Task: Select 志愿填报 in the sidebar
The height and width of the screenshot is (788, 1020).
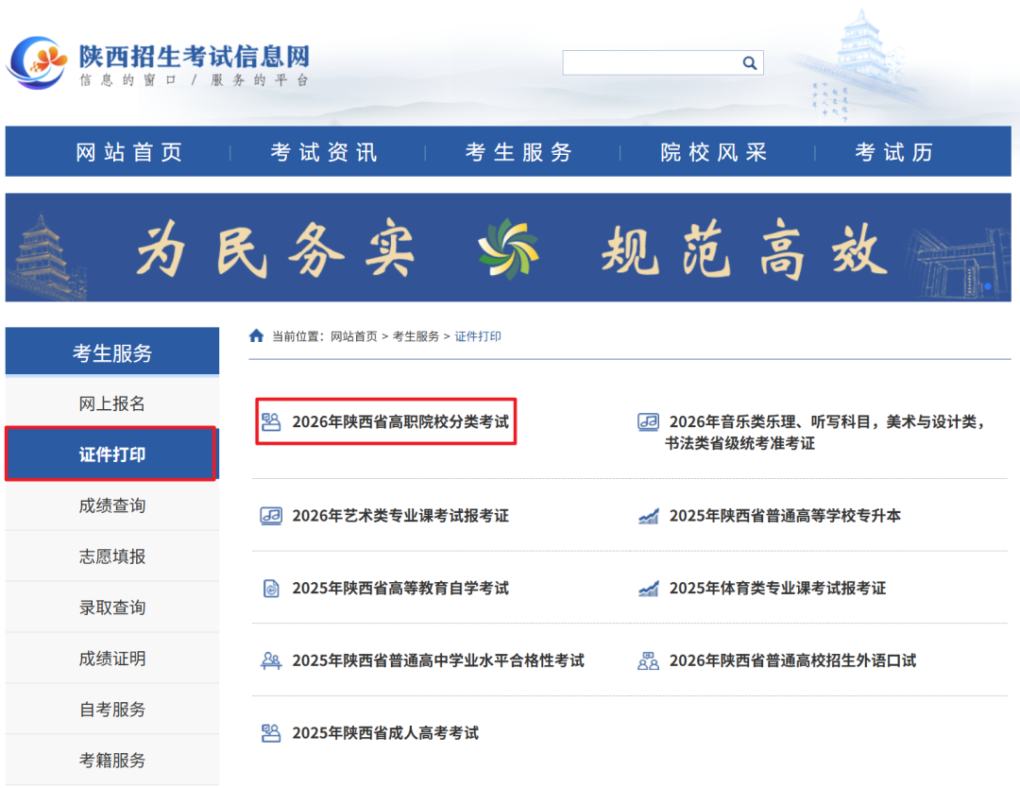Action: tap(112, 557)
